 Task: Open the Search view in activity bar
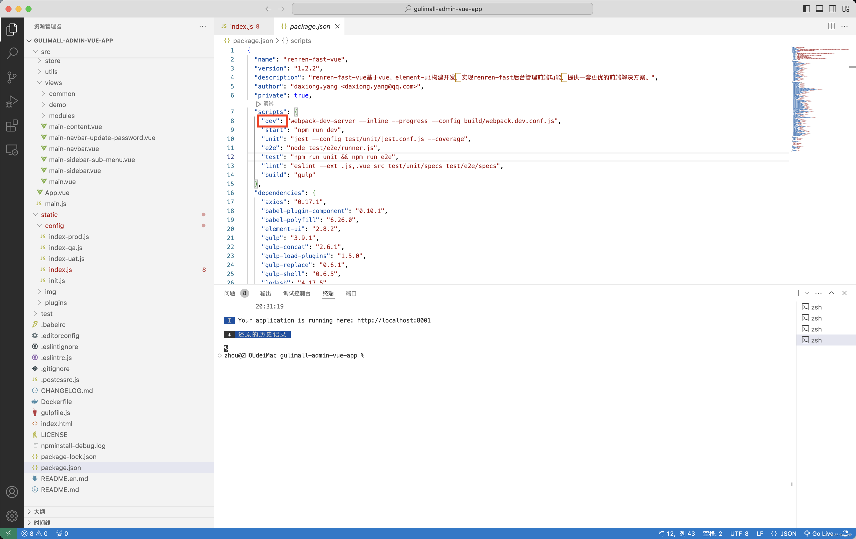pyautogui.click(x=12, y=53)
